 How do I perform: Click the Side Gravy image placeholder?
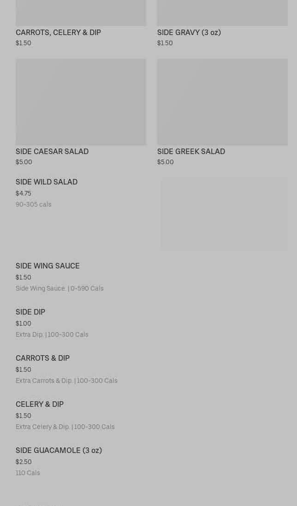(x=222, y=12)
